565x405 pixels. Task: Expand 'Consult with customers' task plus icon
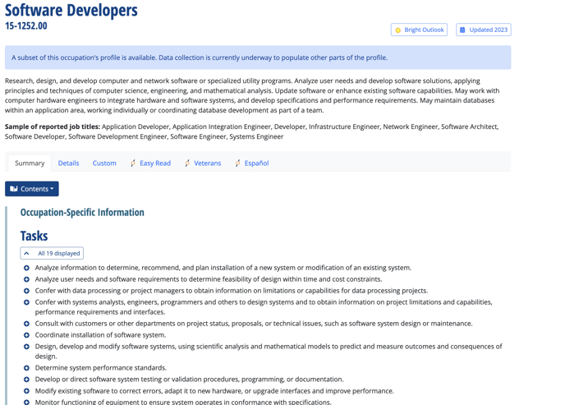[x=26, y=324]
